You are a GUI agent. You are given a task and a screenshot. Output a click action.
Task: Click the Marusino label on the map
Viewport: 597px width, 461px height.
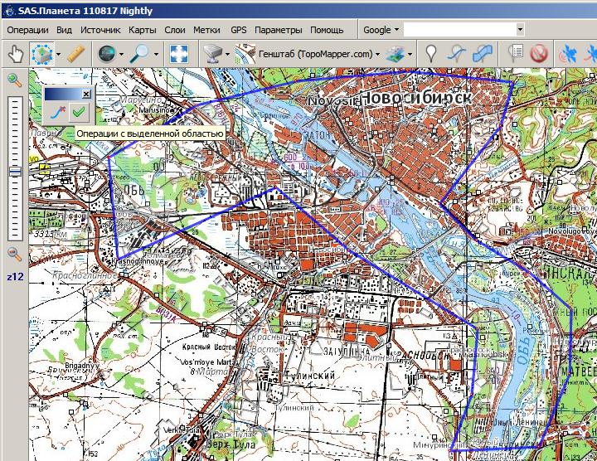point(156,110)
